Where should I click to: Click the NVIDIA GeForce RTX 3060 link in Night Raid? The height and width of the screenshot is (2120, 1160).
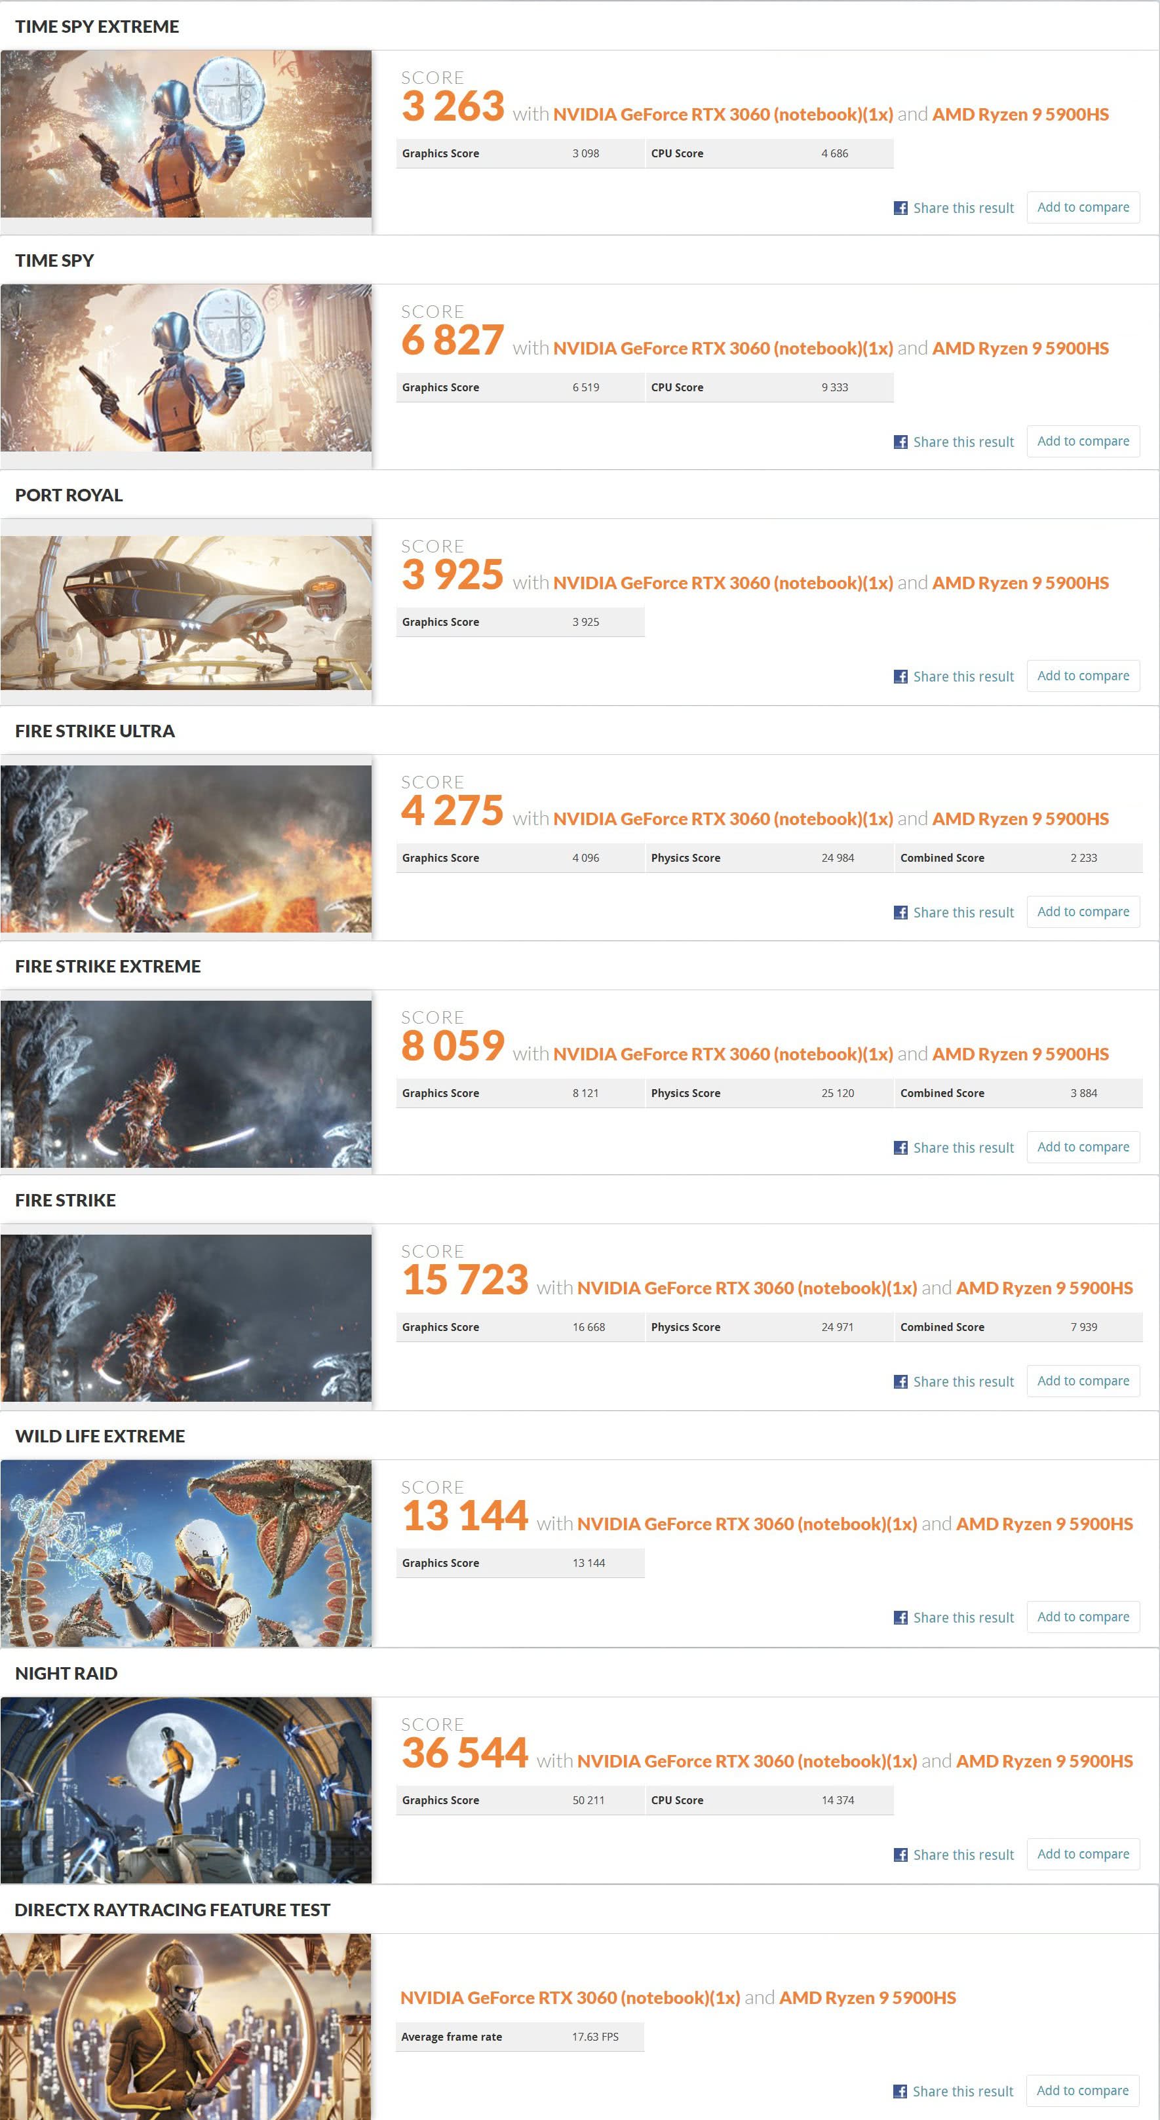(x=746, y=1760)
